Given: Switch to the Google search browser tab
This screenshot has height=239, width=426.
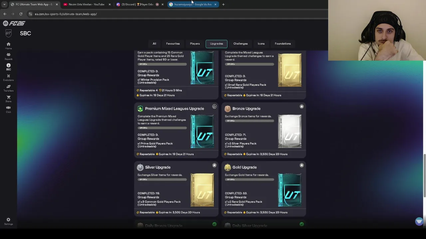Looking at the screenshot, I should pos(193,4).
